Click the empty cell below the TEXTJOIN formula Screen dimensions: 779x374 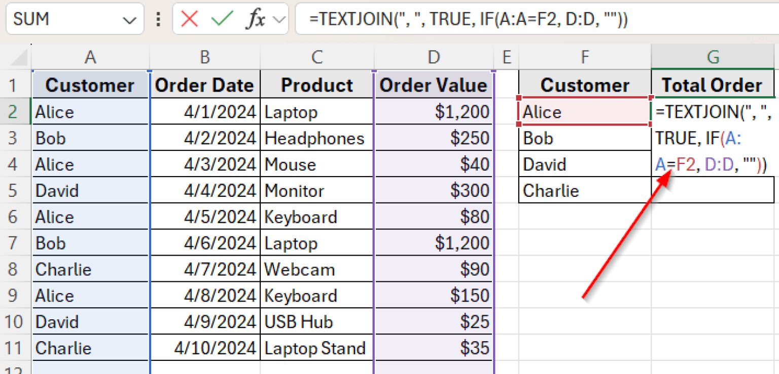(x=712, y=191)
